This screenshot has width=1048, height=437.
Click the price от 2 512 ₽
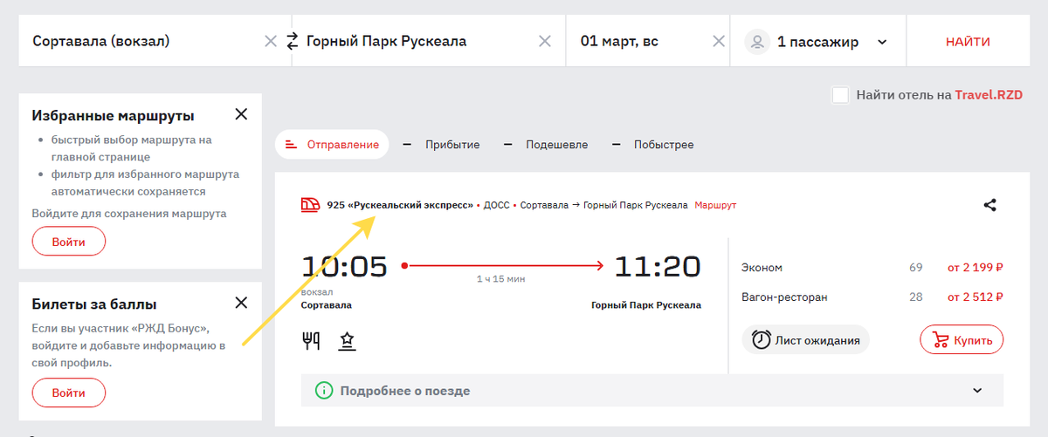tap(976, 297)
